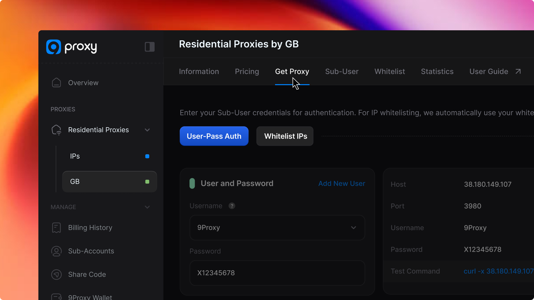Click the Password input field
The width and height of the screenshot is (534, 300).
coord(277,273)
